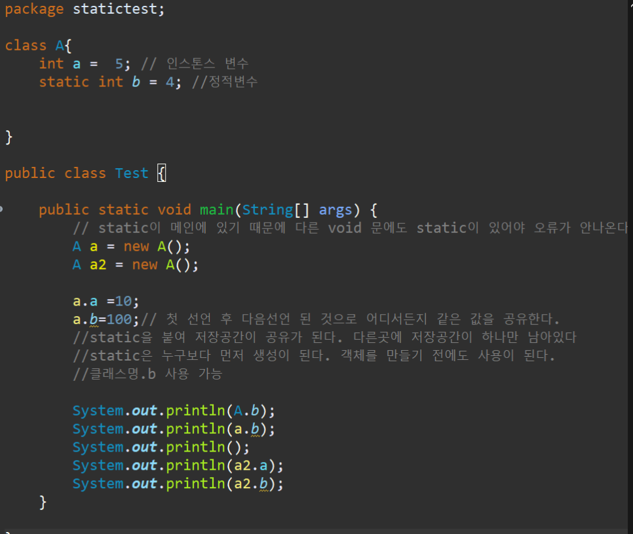
Task: Click the 'public' keyword before 'class Test'
Action: [x=30, y=173]
